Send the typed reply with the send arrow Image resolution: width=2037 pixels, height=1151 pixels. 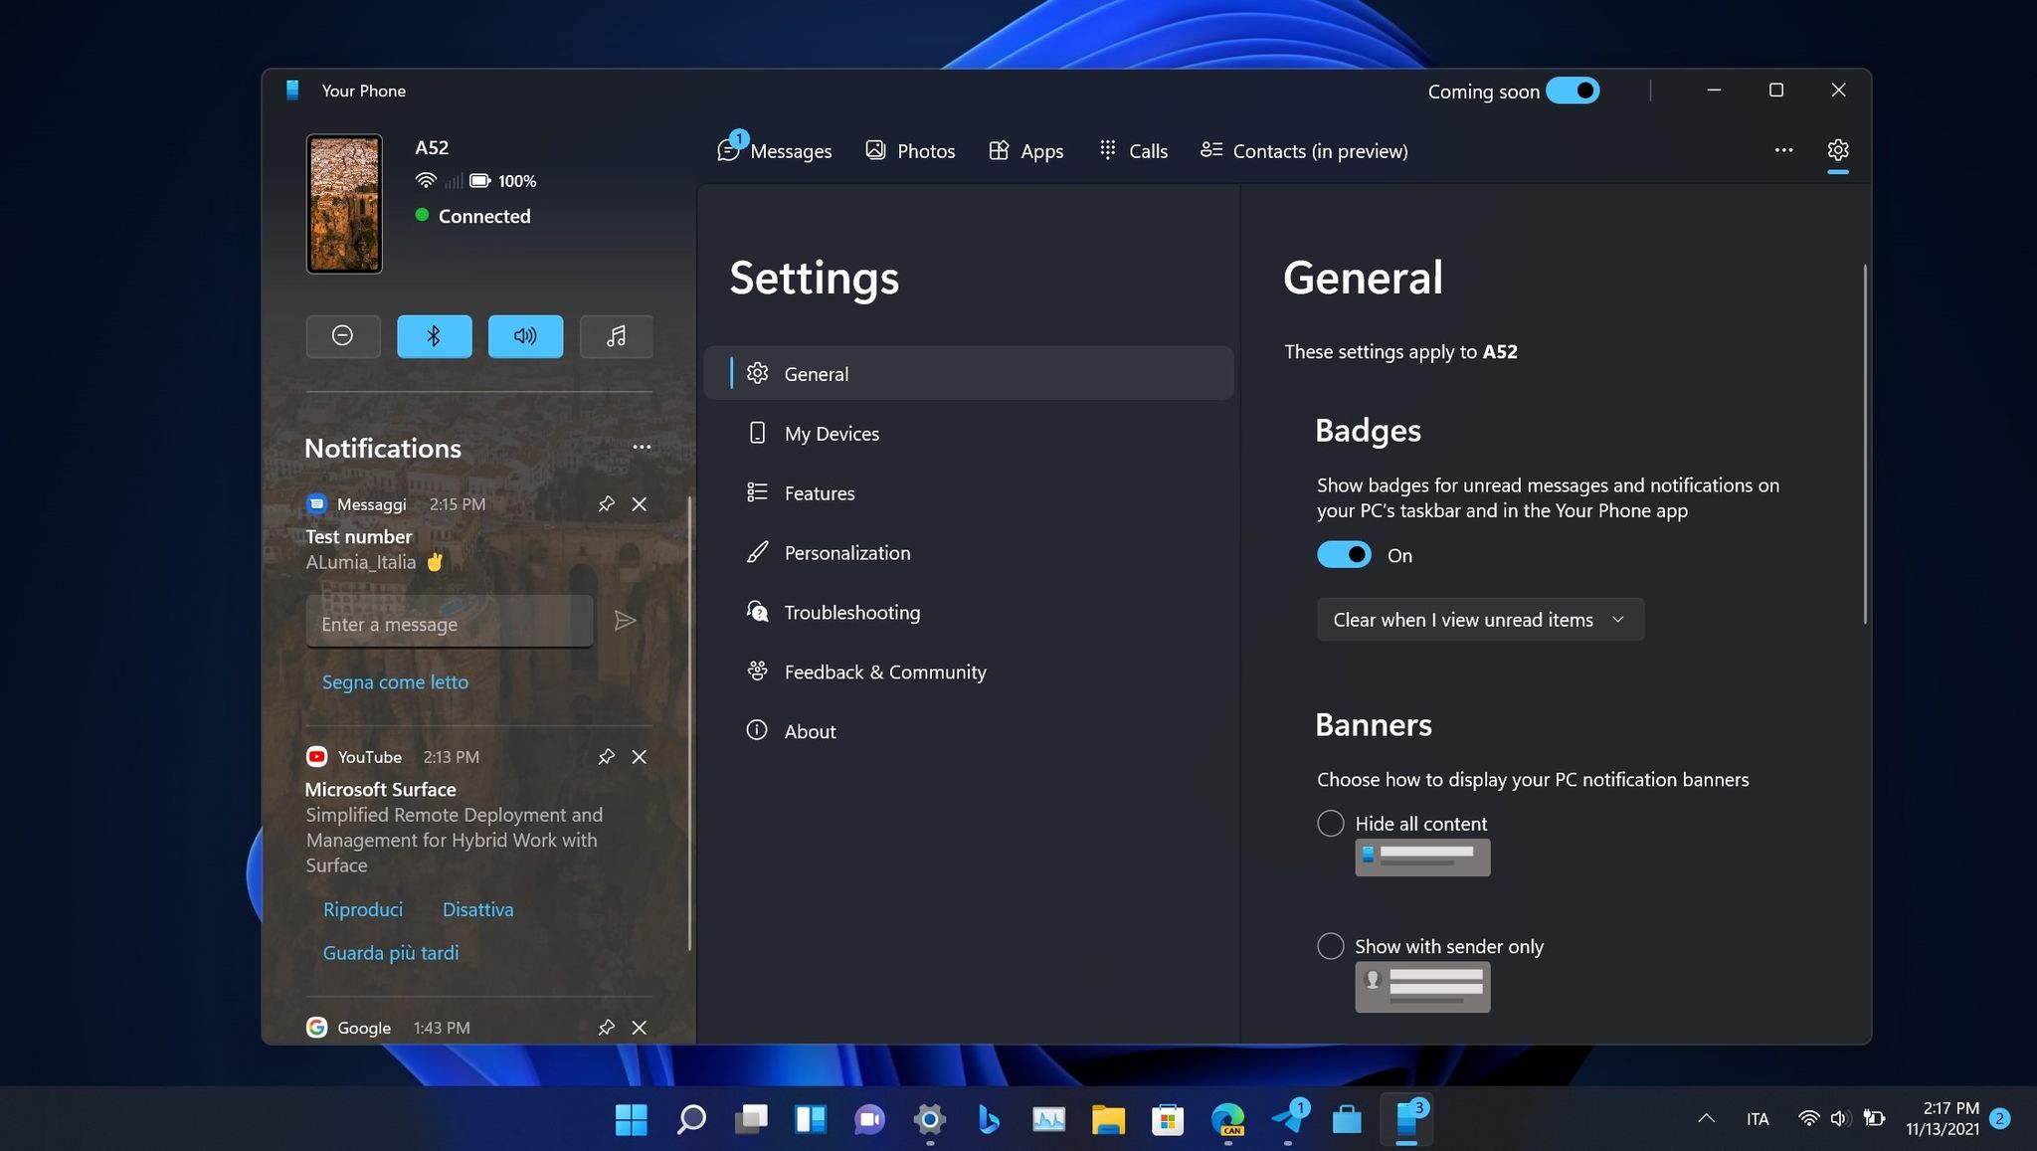click(x=626, y=621)
